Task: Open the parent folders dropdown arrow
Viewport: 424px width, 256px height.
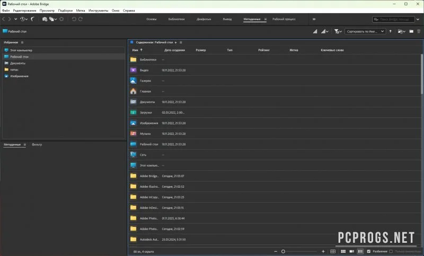Action: pos(16,19)
